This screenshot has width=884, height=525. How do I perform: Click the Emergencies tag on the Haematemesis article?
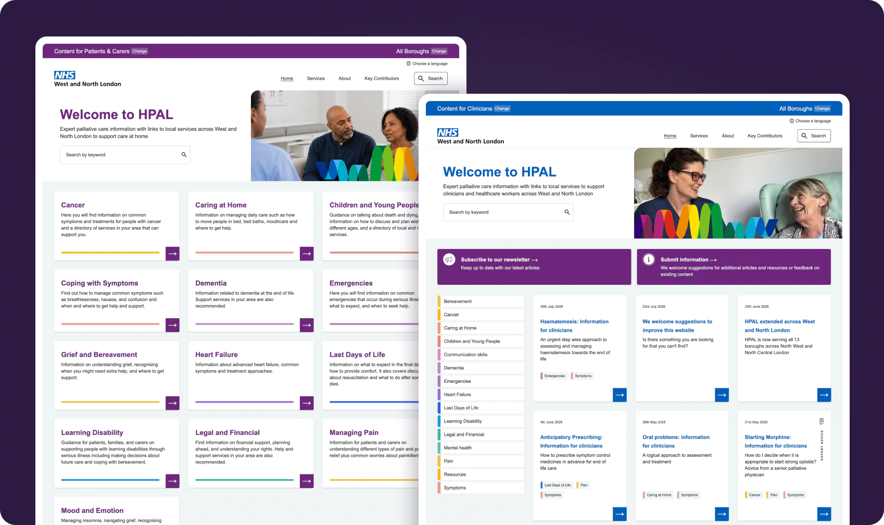554,376
